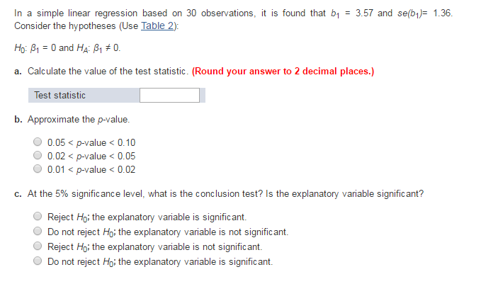
Task: Click the '0.05 < p-value < 0.10' option text
Action: point(91,142)
